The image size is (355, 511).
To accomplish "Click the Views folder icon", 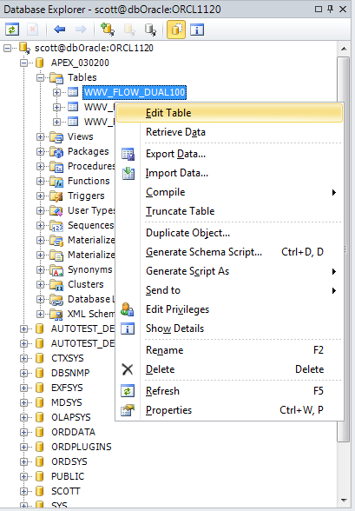I will [56, 137].
